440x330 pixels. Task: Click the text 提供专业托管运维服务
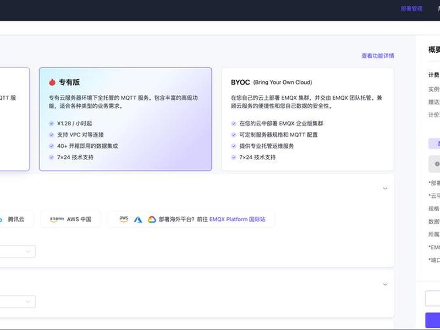click(267, 146)
